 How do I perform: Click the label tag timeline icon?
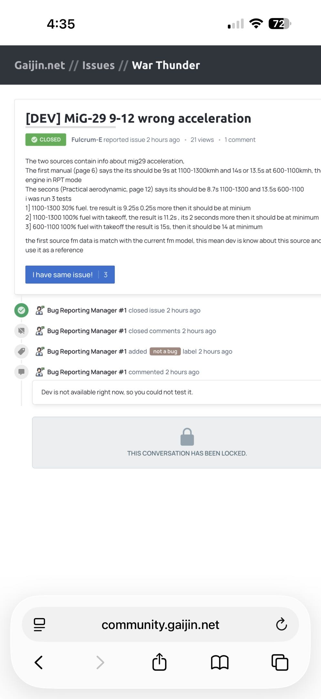21,351
